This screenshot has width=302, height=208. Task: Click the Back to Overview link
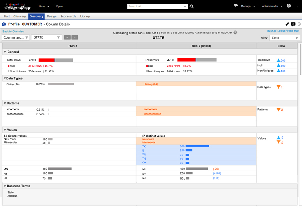[13, 32]
